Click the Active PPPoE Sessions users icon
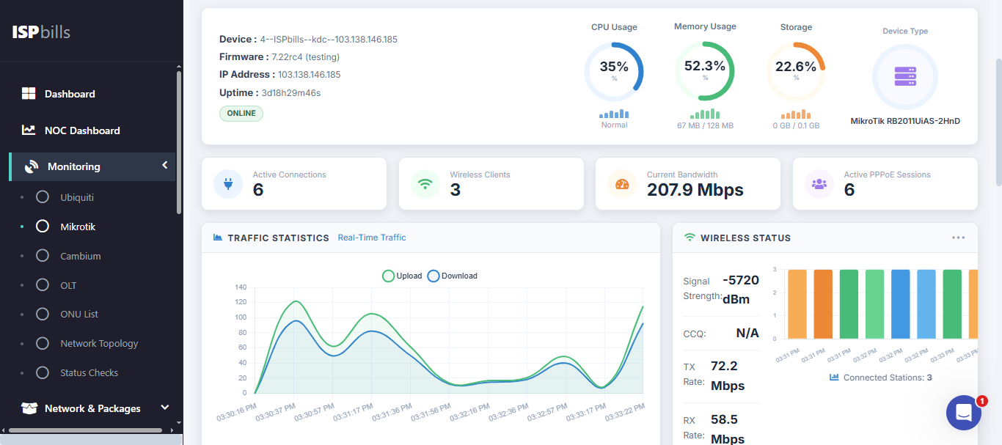1002x445 pixels. (x=819, y=183)
